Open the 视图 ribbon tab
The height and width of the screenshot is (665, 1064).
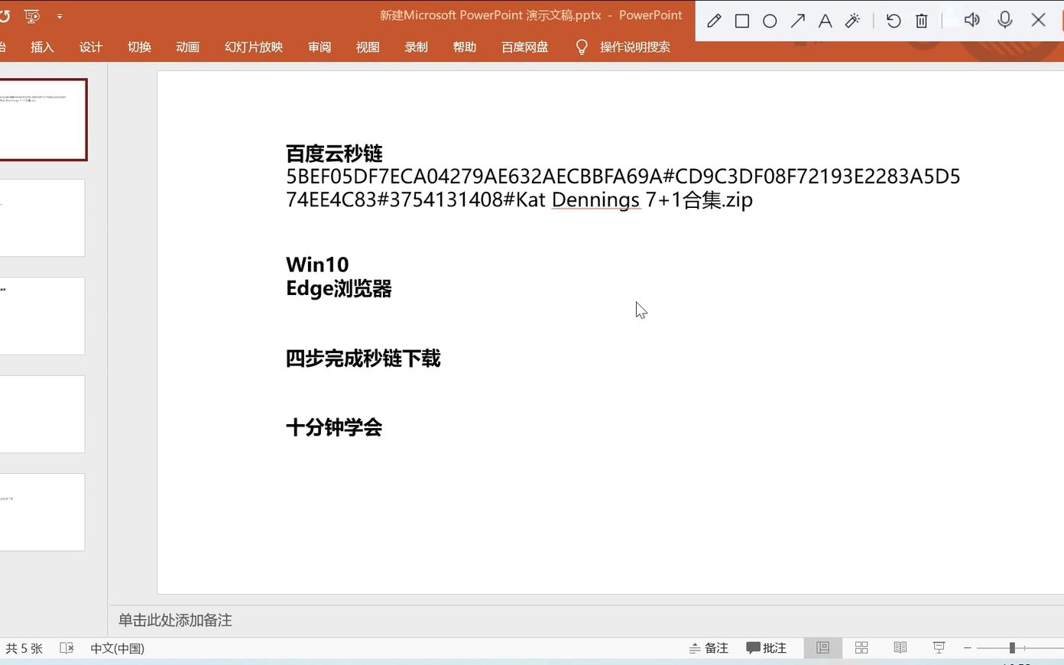click(x=368, y=47)
